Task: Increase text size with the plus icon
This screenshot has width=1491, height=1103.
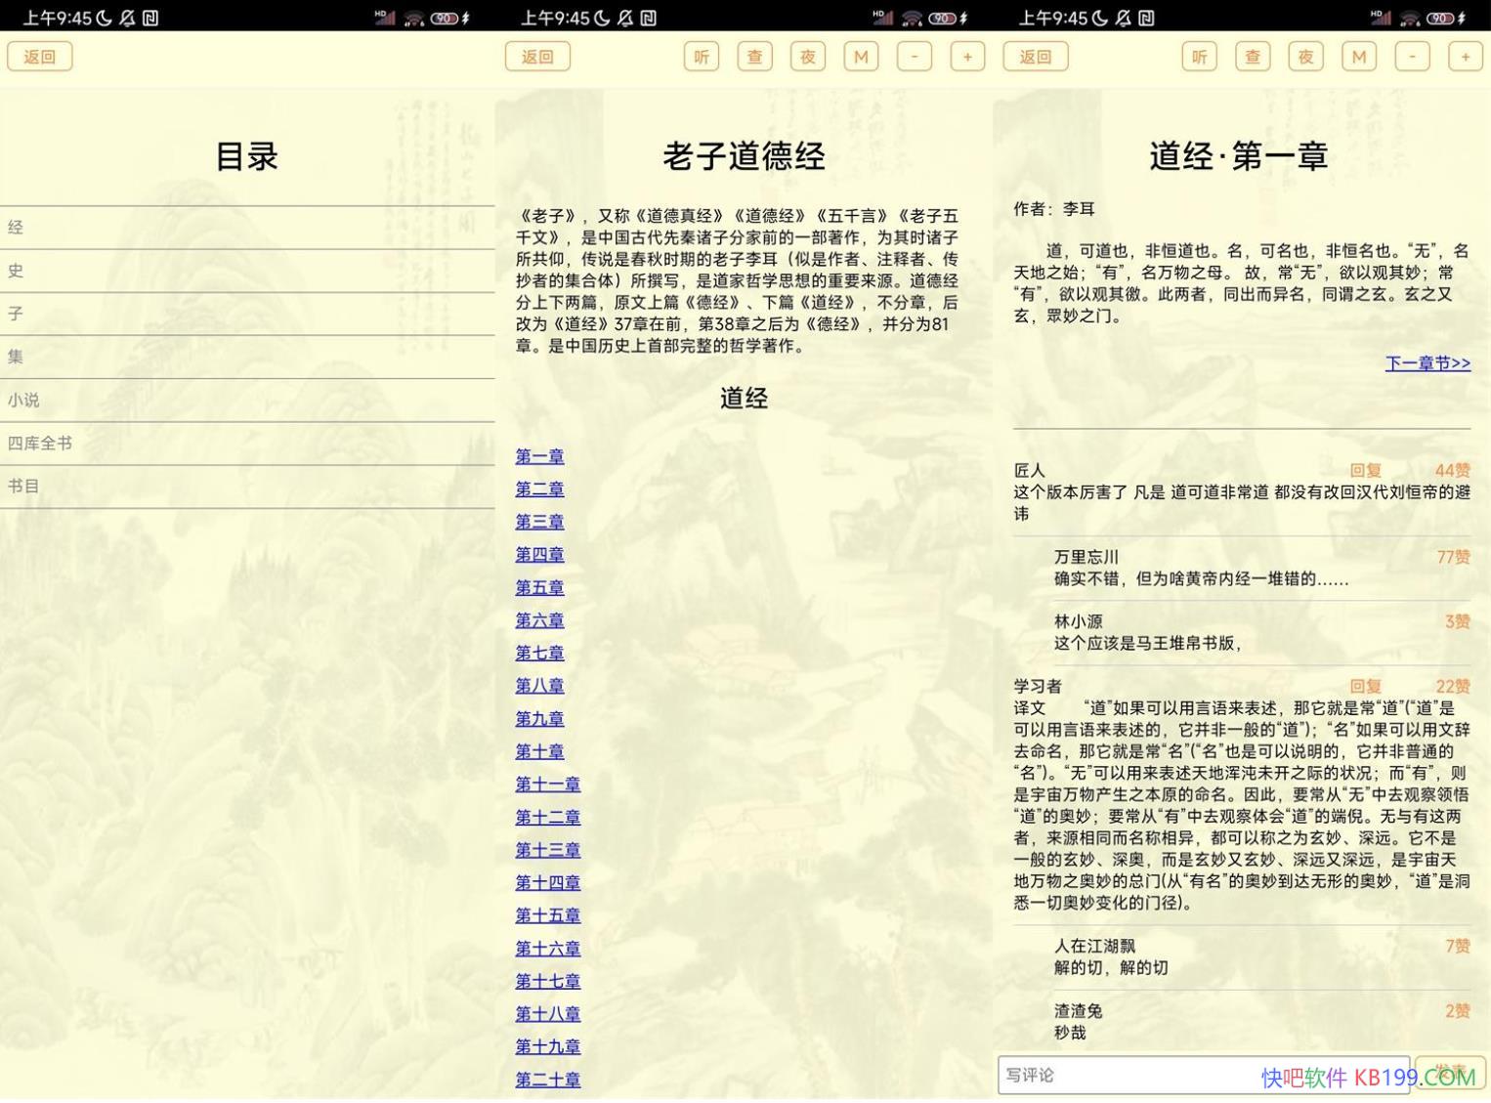Action: pyautogui.click(x=968, y=56)
